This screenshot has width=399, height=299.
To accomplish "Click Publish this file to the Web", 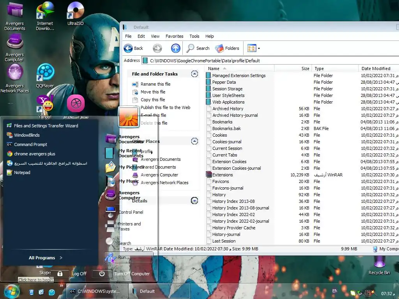I will 165,107.
